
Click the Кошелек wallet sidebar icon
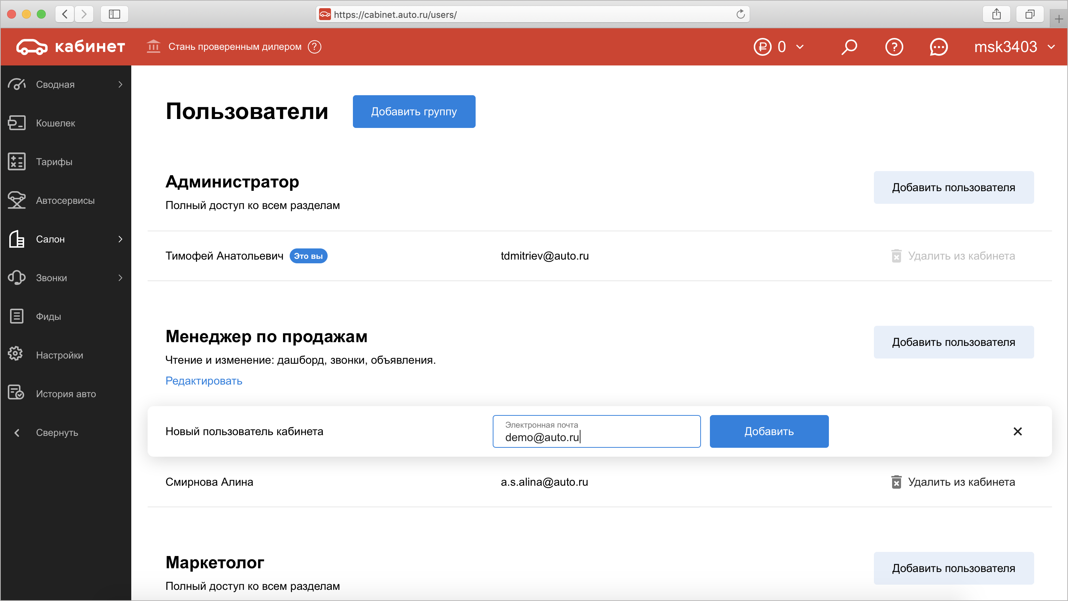pyautogui.click(x=17, y=123)
